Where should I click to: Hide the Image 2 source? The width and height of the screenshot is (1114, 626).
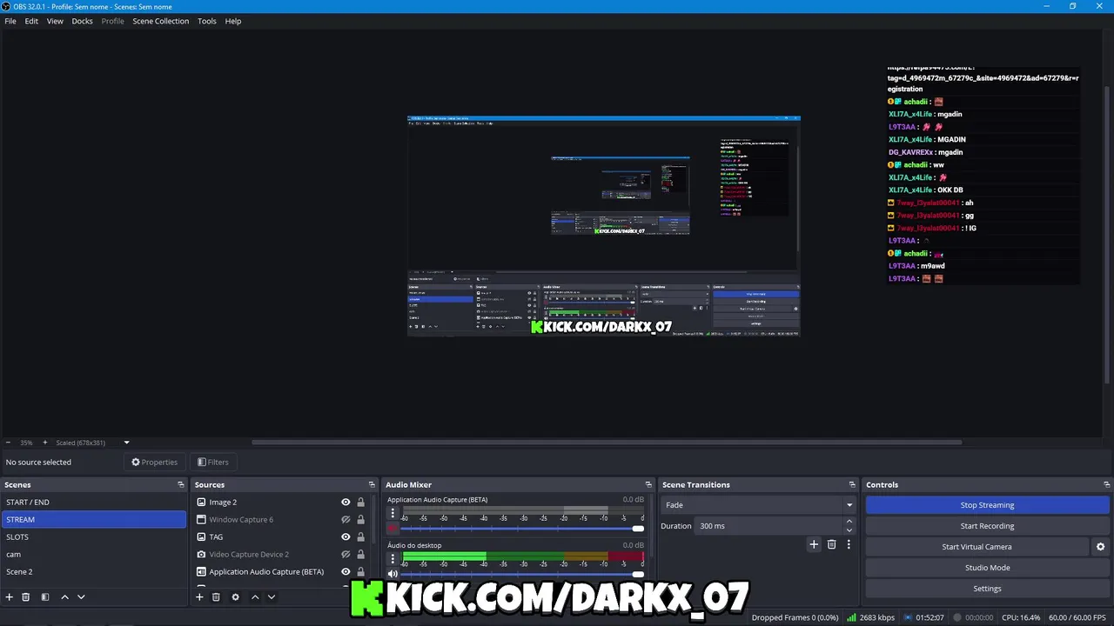(x=346, y=503)
